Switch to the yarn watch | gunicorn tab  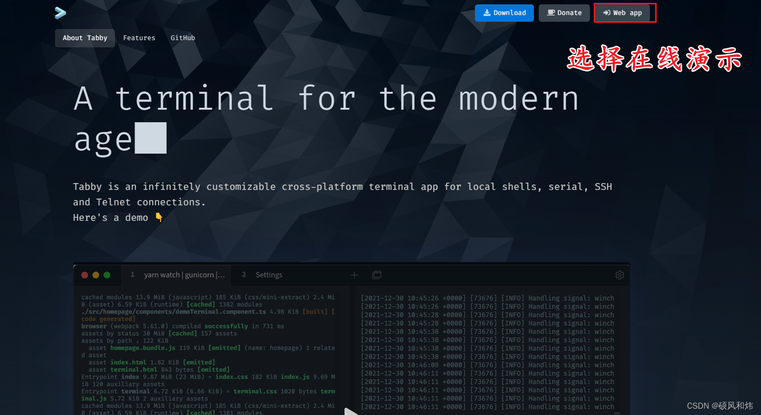tap(176, 275)
